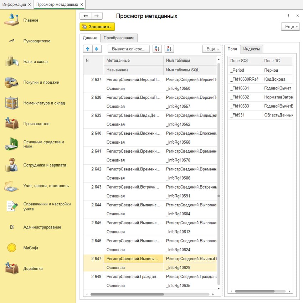Sort the list in descending order

point(169,49)
